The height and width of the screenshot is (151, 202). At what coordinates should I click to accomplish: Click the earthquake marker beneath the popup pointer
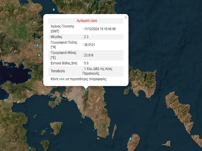86,90
